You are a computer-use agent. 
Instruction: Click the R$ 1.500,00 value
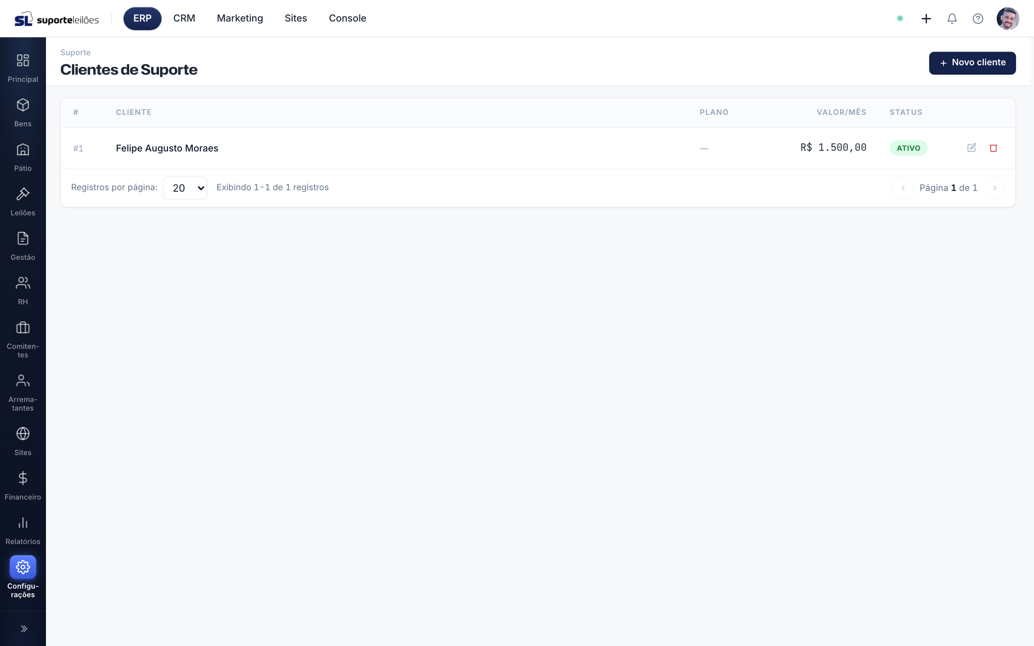pyautogui.click(x=833, y=148)
